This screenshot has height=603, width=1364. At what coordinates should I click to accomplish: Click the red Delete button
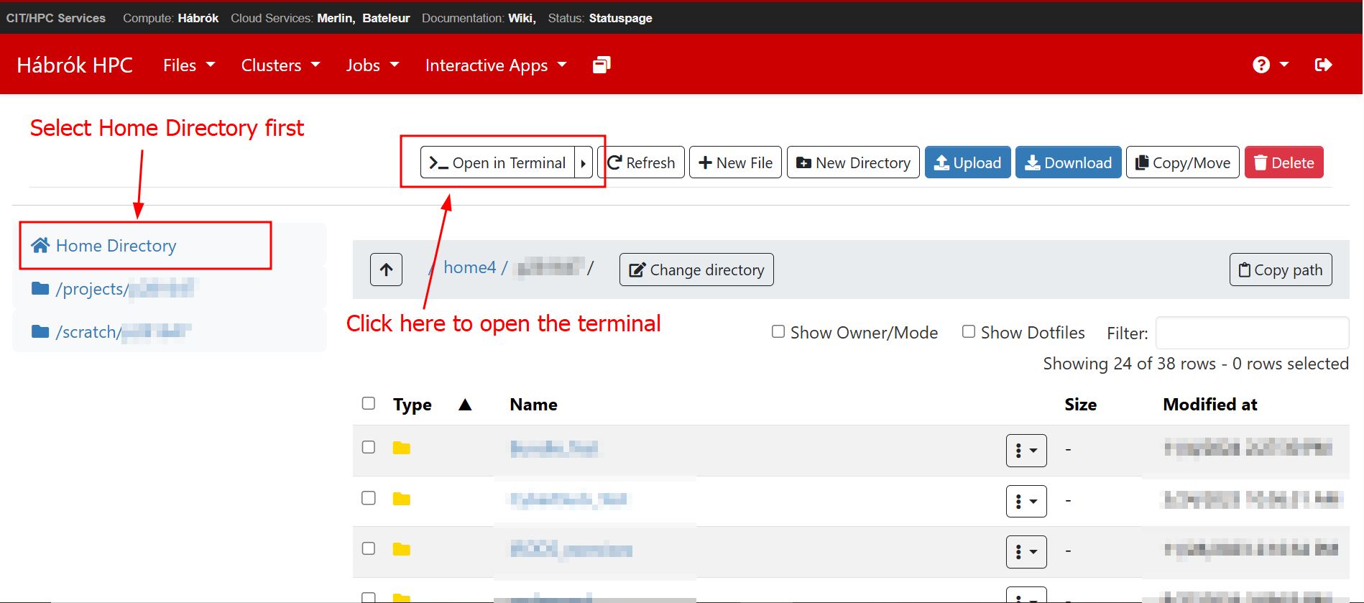click(x=1284, y=163)
